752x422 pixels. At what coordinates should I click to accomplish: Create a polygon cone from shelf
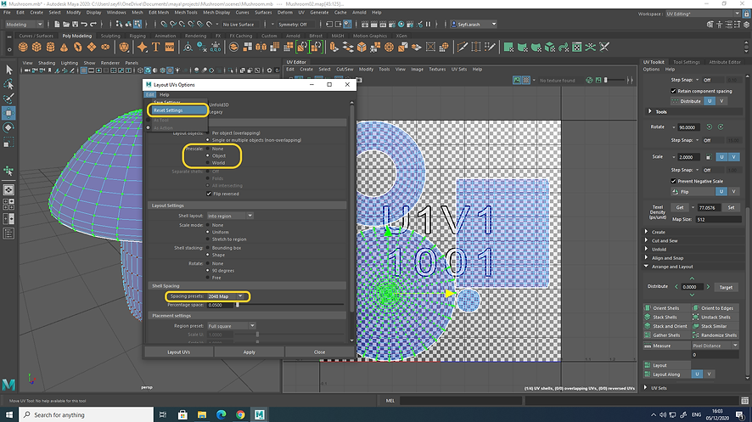pyautogui.click(x=64, y=47)
